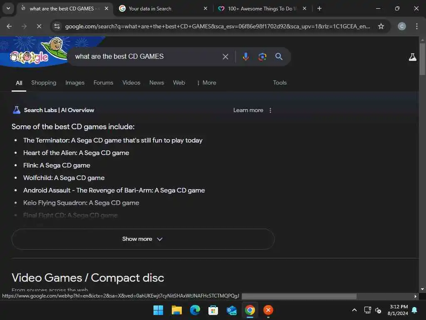Click Learn more about AI Overview

pos(248,110)
